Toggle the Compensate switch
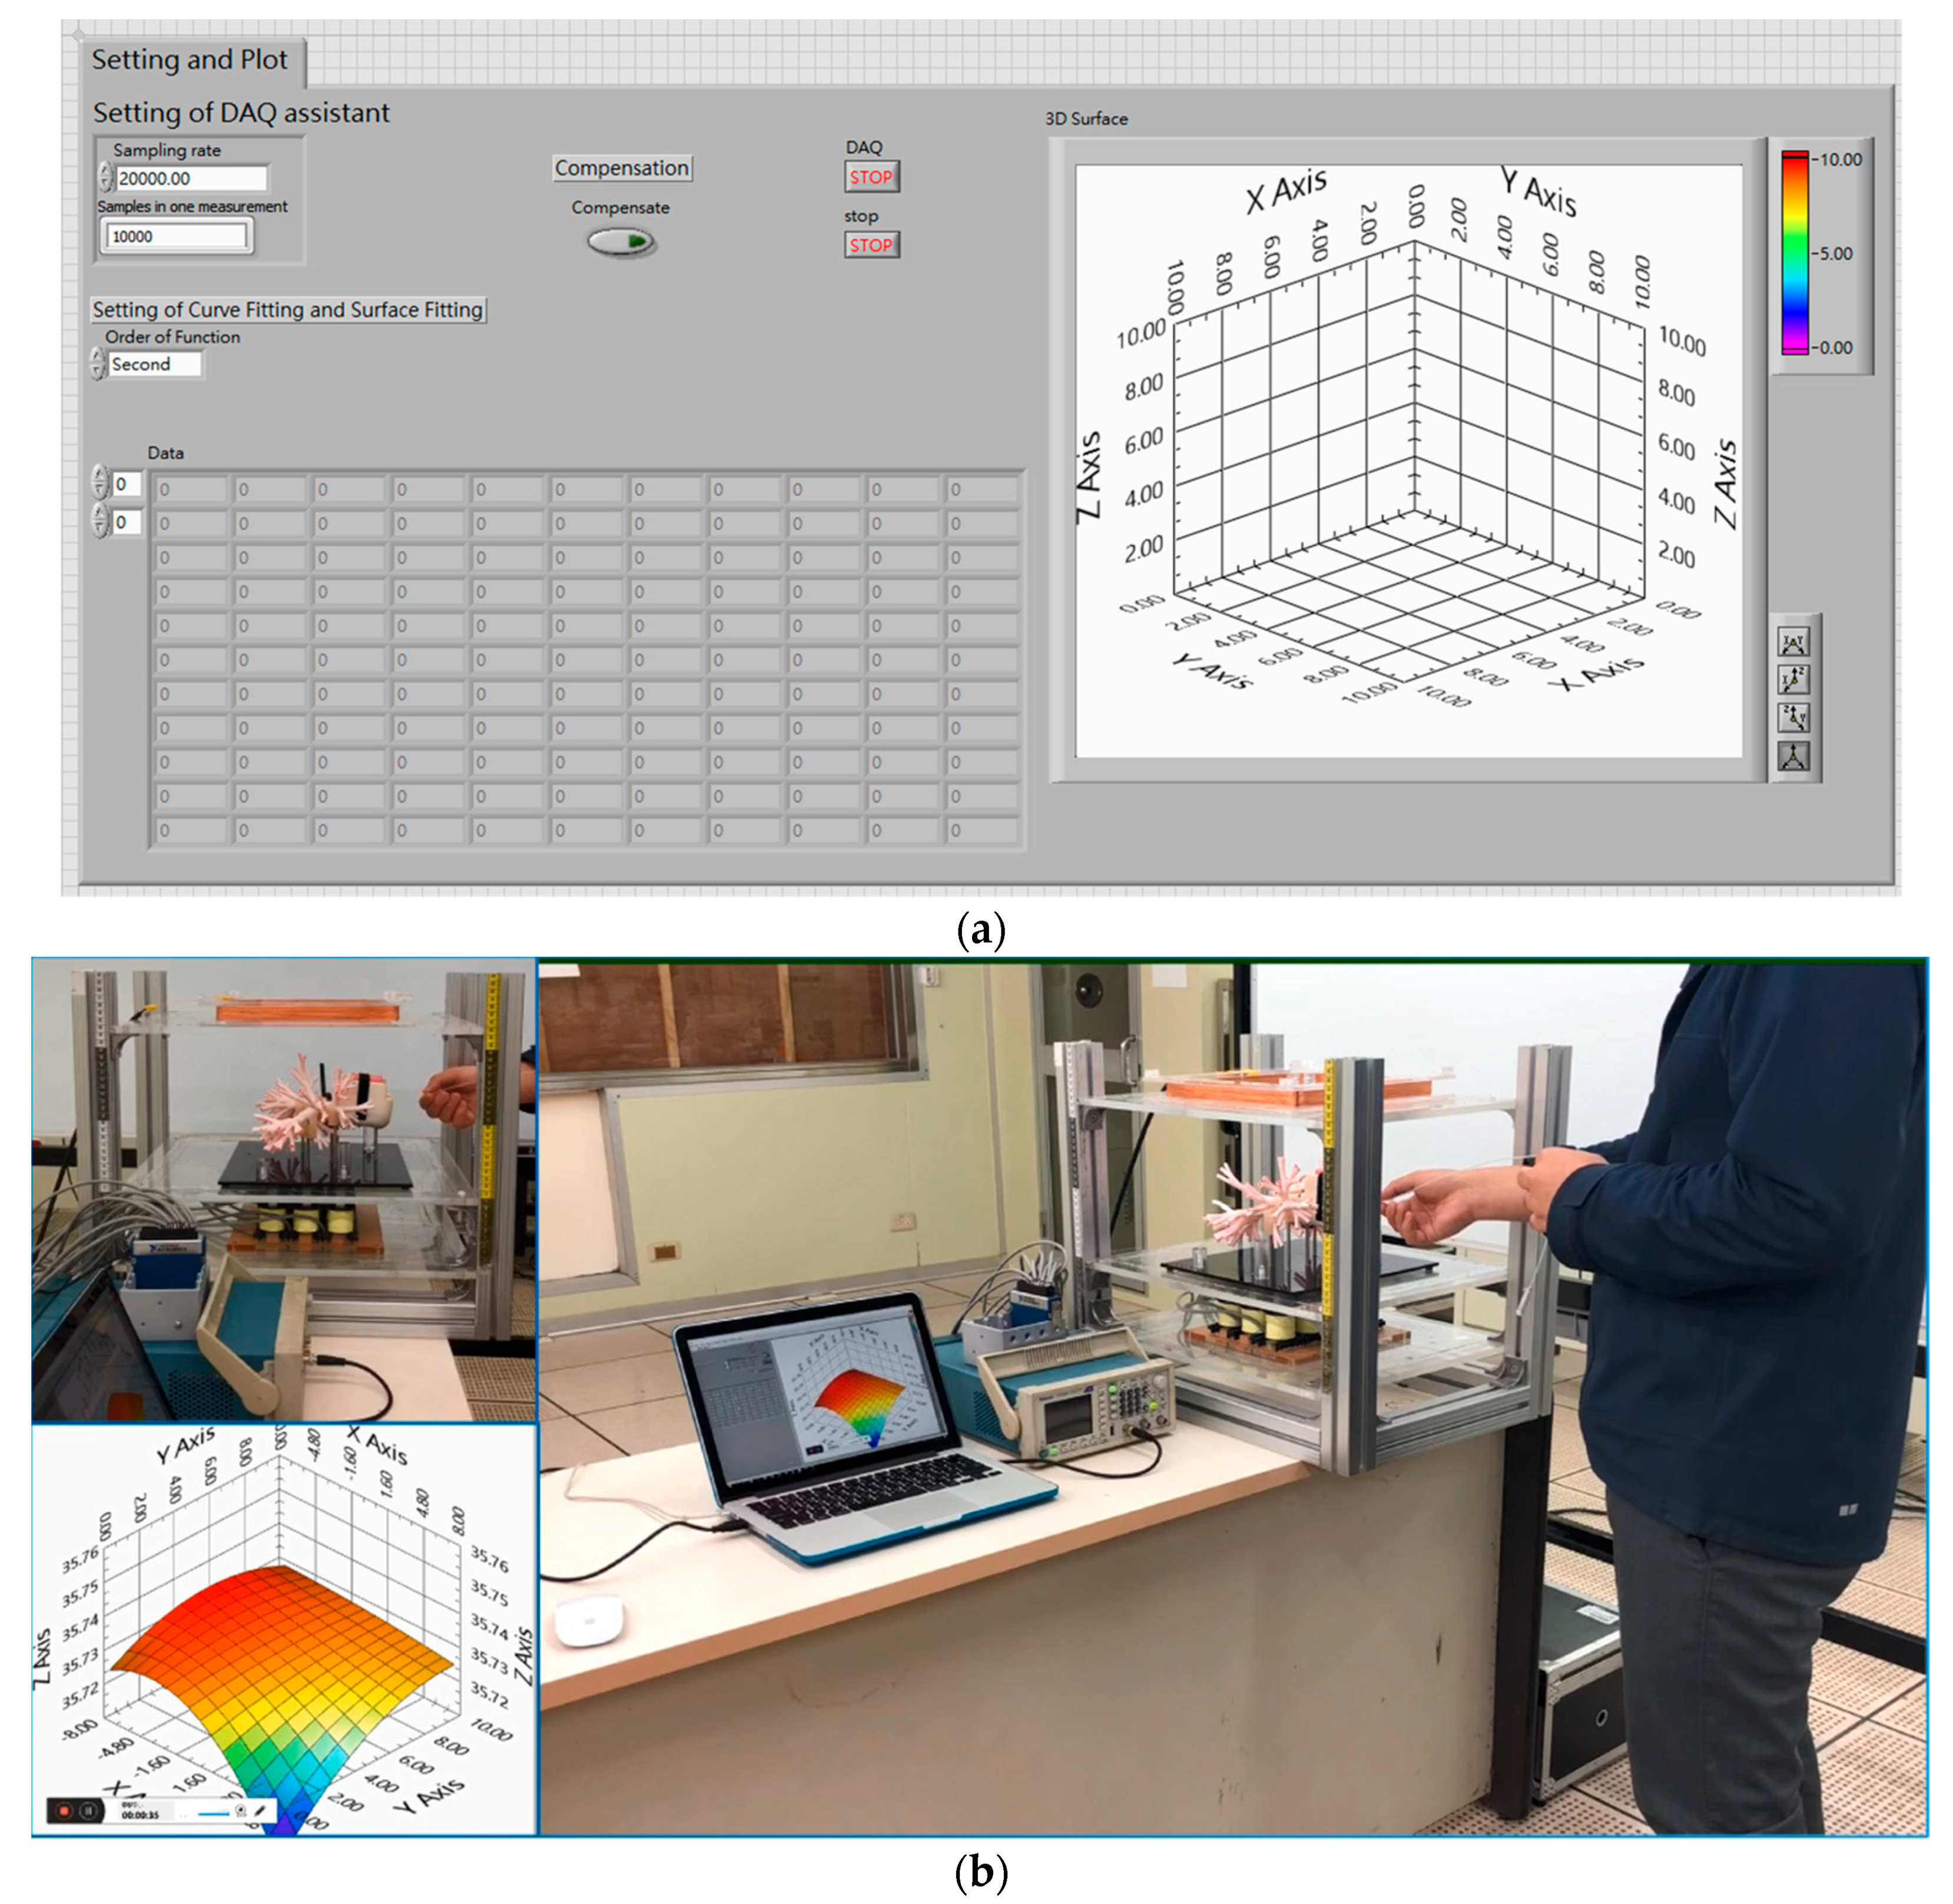This screenshot has height=1904, width=1953. [620, 242]
